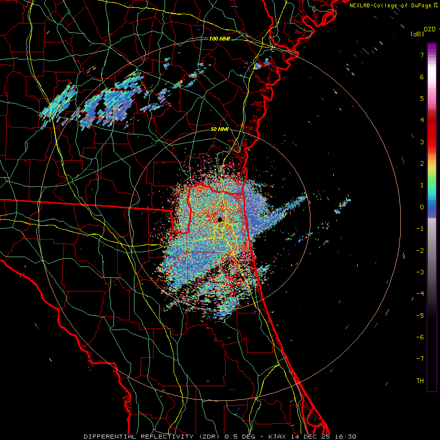Click the 0 value on color scale
This screenshot has width=440, height=440.
point(422,207)
